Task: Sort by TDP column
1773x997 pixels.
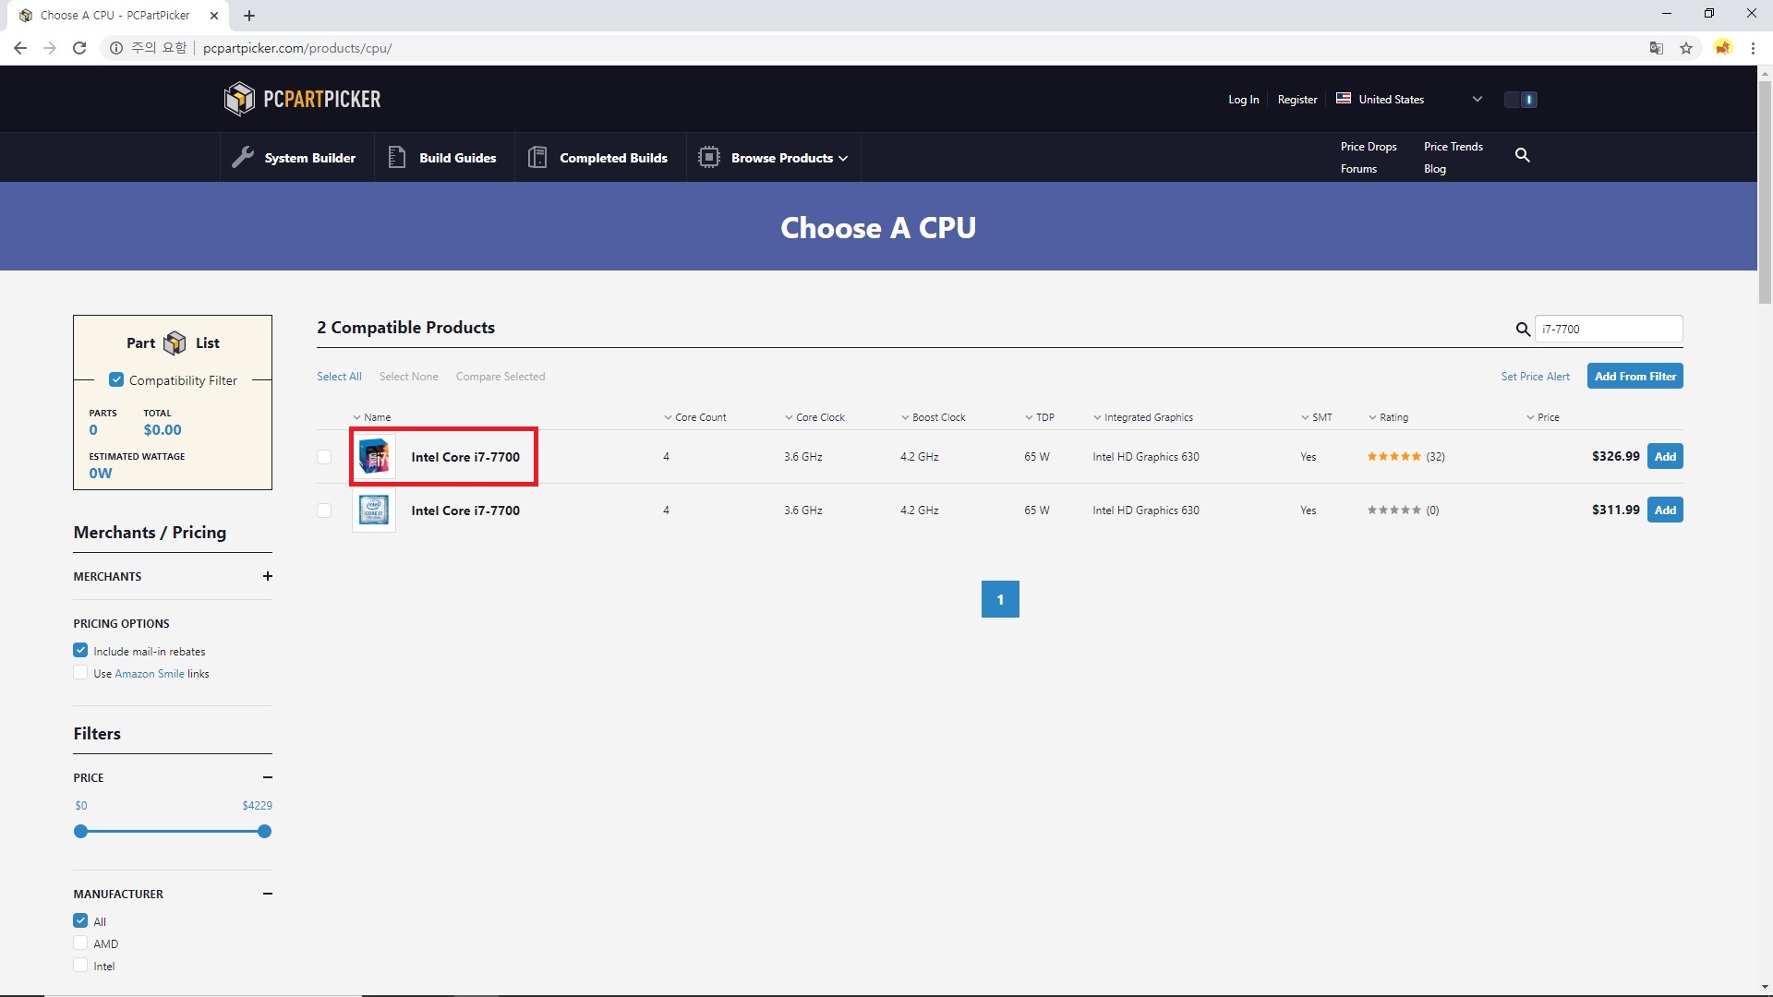Action: coord(1039,417)
